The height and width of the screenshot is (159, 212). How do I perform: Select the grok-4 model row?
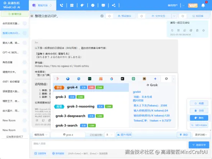pyautogui.click(x=91, y=87)
